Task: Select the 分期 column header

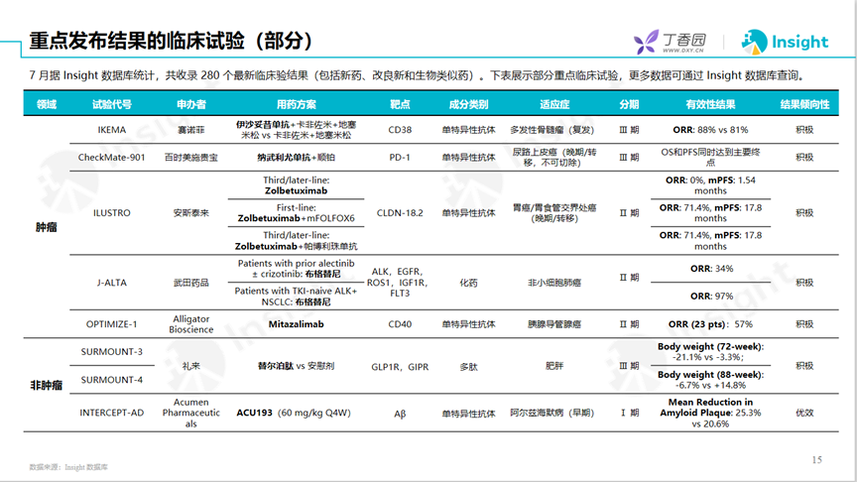Action: [x=629, y=104]
